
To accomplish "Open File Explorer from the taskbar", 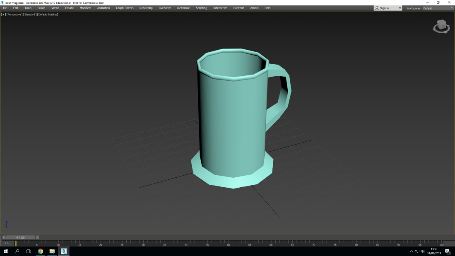I will 51,251.
